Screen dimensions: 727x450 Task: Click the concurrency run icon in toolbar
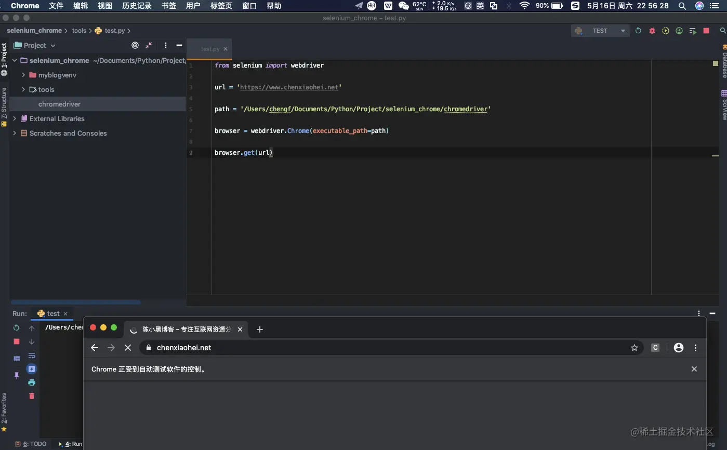(x=693, y=31)
